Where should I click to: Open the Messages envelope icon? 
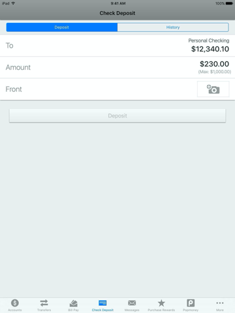pos(132,303)
